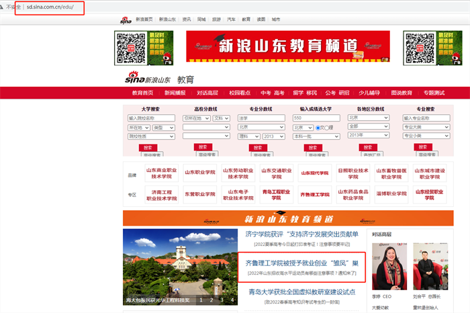This screenshot has width=470, height=313.
Task: Open the 教育首页 navigation tab
Action: point(142,93)
